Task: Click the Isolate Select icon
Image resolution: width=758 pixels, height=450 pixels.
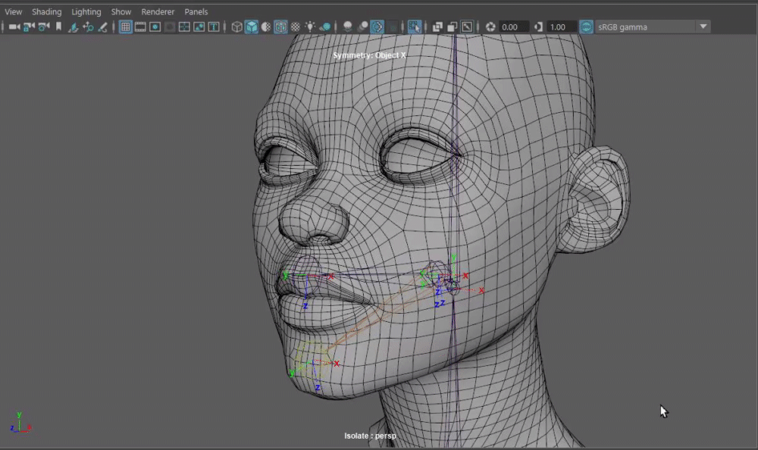Action: coord(415,27)
